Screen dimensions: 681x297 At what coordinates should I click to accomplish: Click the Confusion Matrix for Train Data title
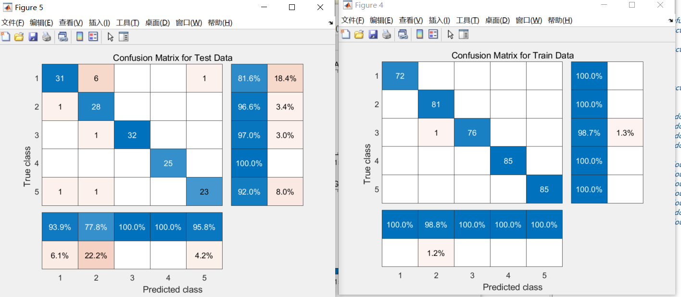tap(513, 55)
